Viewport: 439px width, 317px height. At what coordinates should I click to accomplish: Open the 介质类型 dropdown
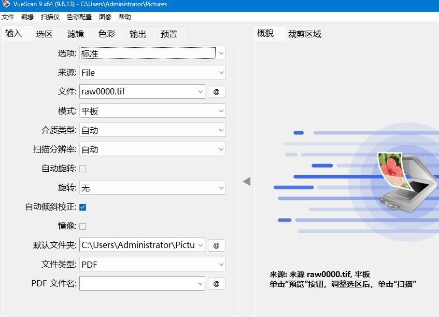click(x=152, y=130)
